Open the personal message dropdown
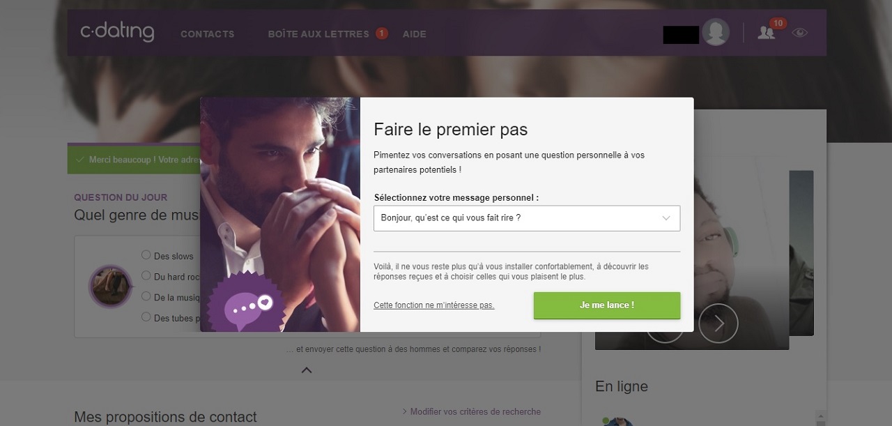Image resolution: width=892 pixels, height=426 pixels. (x=526, y=218)
